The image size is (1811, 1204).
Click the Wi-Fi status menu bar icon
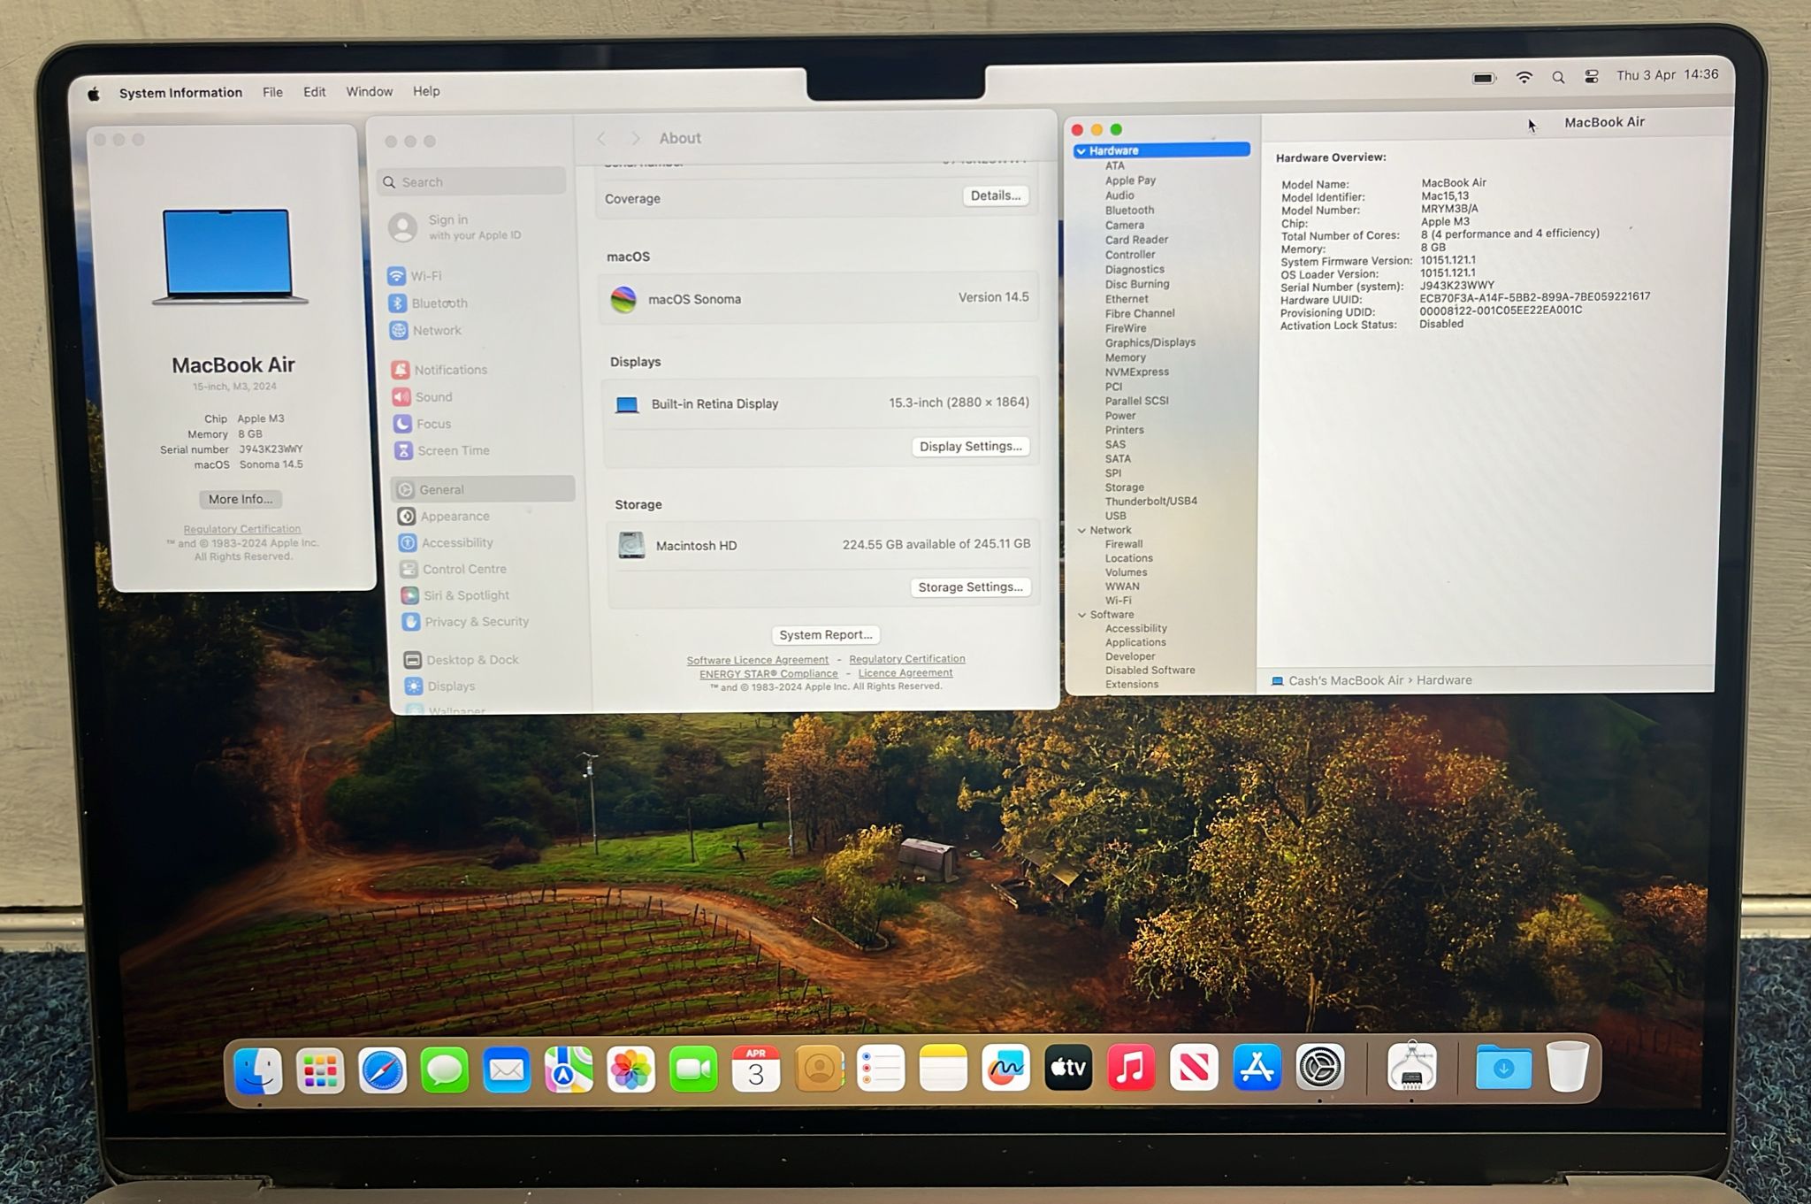click(x=1524, y=78)
